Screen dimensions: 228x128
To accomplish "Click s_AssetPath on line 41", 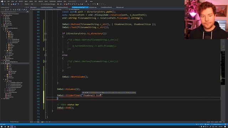I will [x=138, y=15].
